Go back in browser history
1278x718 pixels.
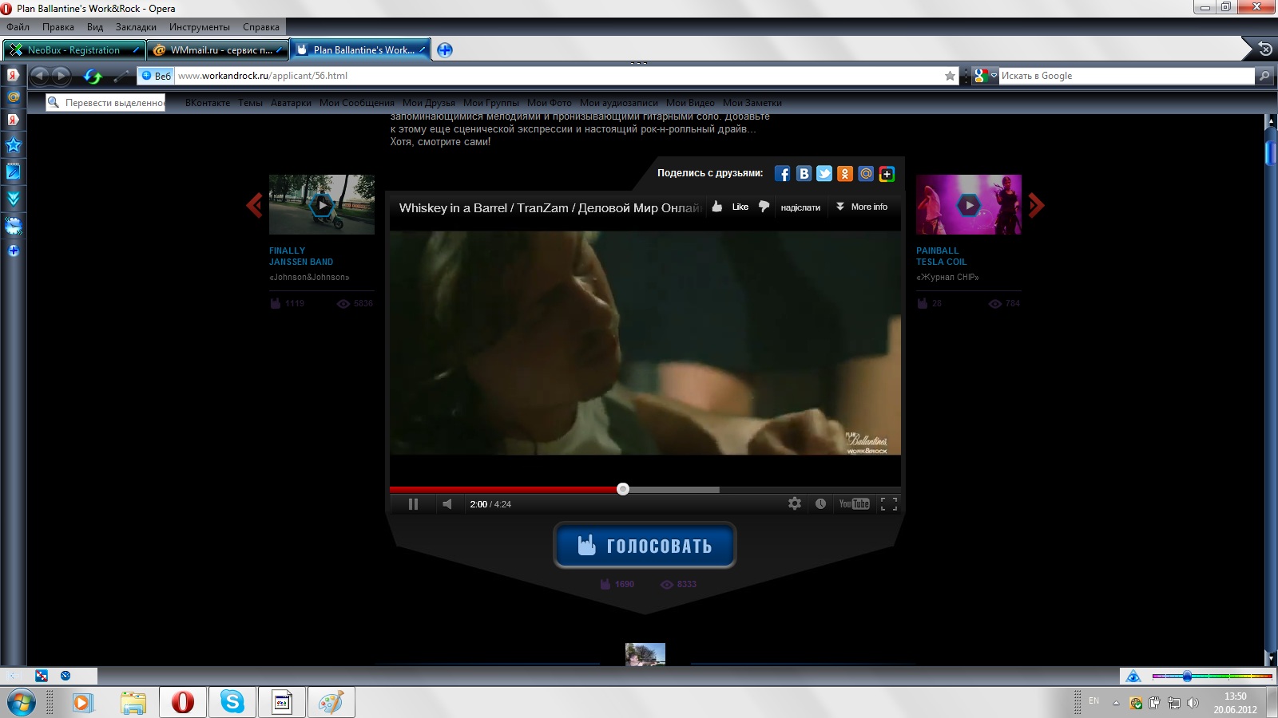pos(39,76)
